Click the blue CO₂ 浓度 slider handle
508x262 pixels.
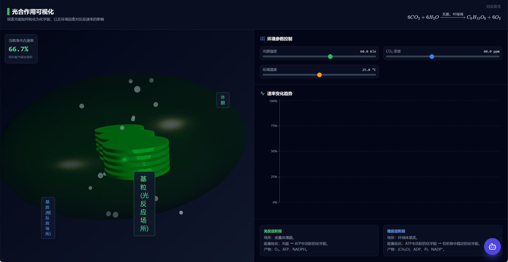432,57
